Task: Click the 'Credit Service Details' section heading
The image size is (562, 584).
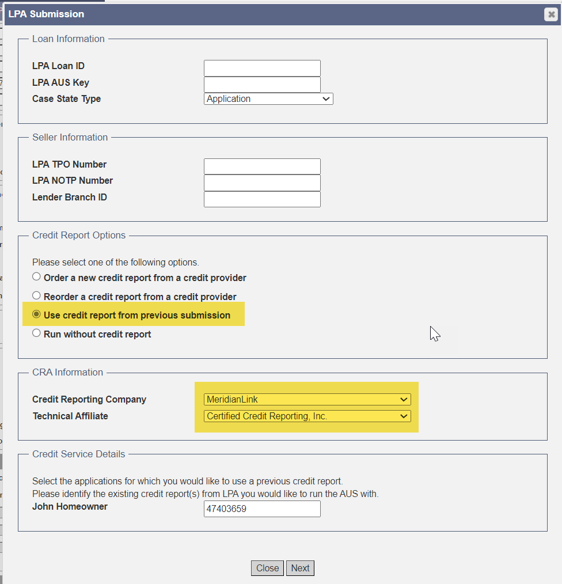Action: pyautogui.click(x=78, y=454)
